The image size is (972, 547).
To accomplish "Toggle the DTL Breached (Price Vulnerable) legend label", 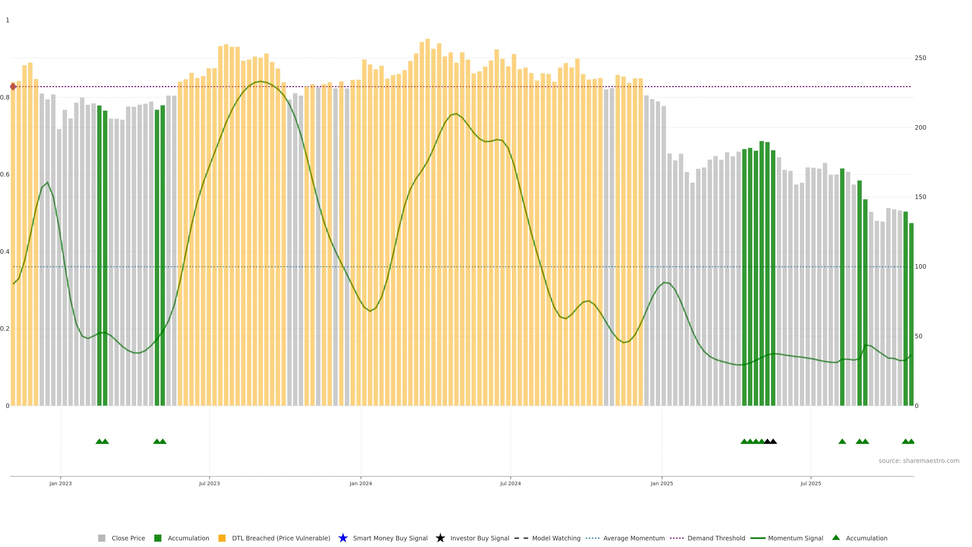I will [281, 538].
